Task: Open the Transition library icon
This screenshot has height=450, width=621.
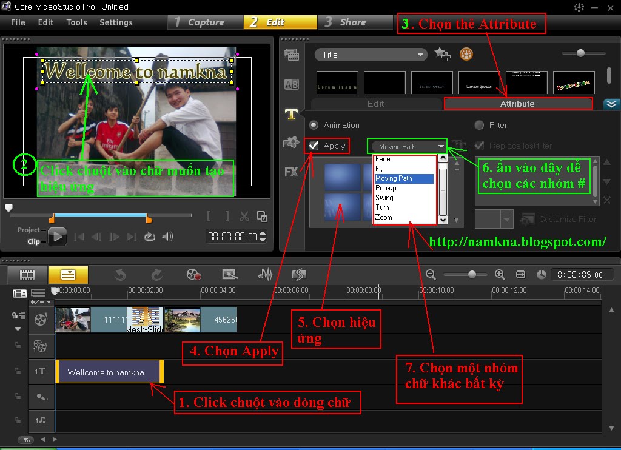Action: (291, 84)
